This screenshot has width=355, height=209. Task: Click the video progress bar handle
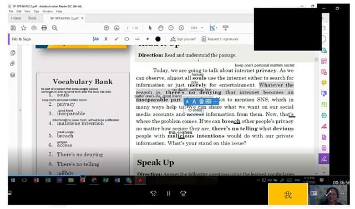[83, 175]
